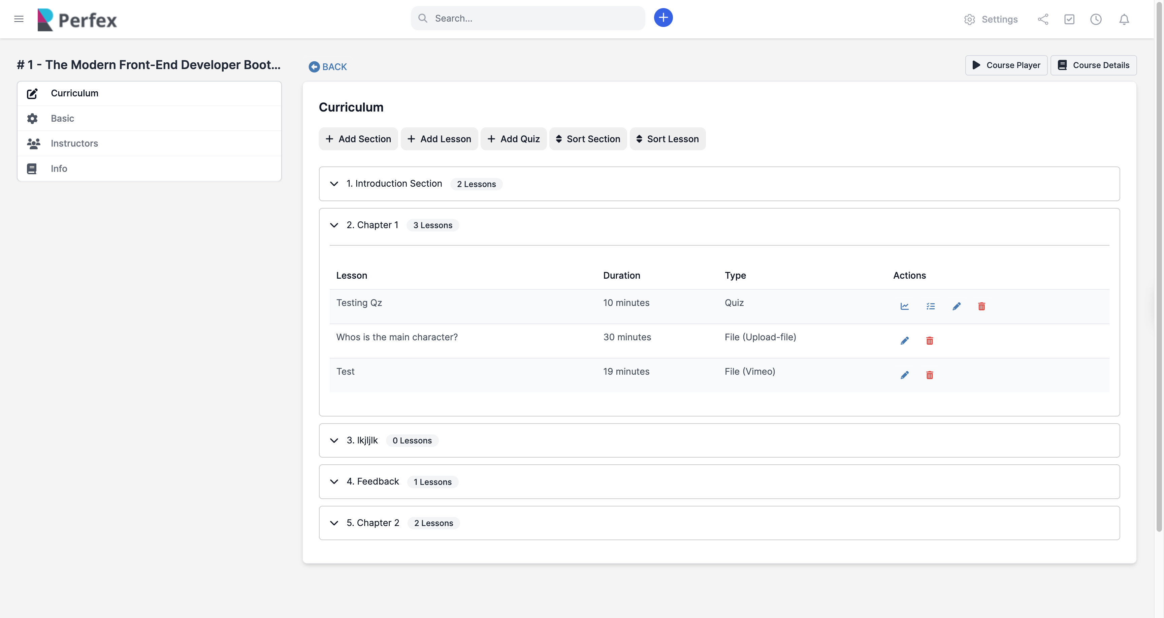Edit the Testing Qz quiz
Viewport: 1164px width, 618px height.
957,306
